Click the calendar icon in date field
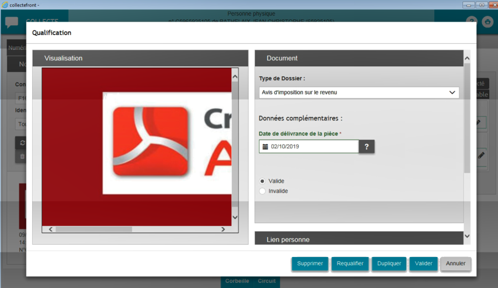Viewport: 498px width, 288px height. (x=266, y=146)
